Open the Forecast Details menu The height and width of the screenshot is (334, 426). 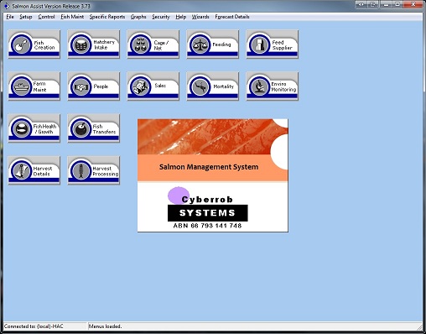pos(232,17)
